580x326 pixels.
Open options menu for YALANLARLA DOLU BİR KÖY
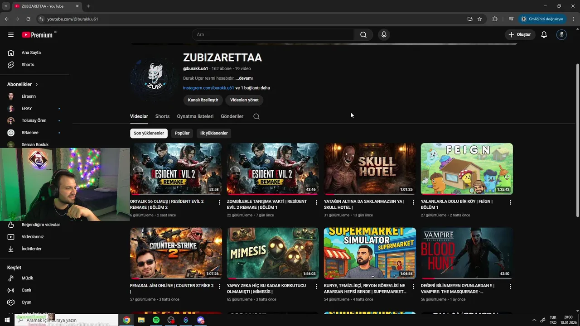510,202
